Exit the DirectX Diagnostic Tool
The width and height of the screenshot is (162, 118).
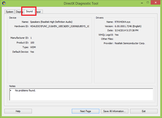pos(144,111)
